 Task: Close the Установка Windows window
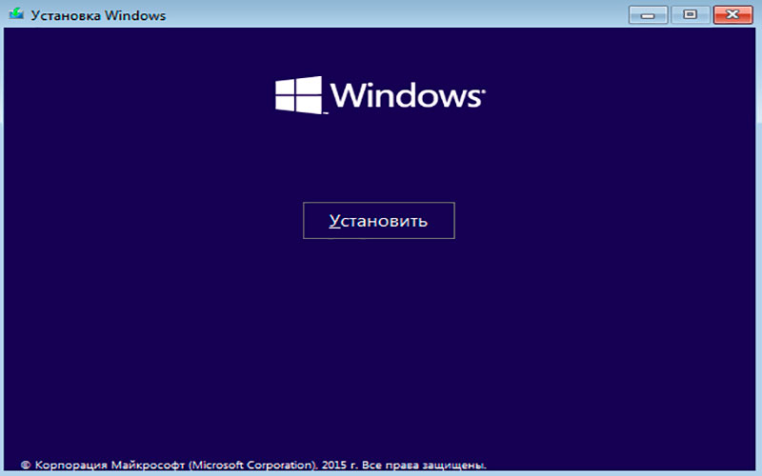coord(732,15)
